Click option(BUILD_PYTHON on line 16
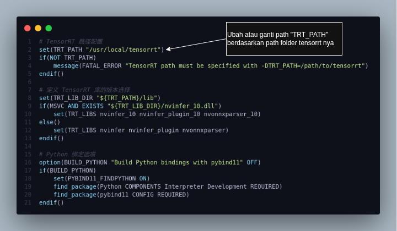This screenshot has width=397, height=231. click(73, 162)
